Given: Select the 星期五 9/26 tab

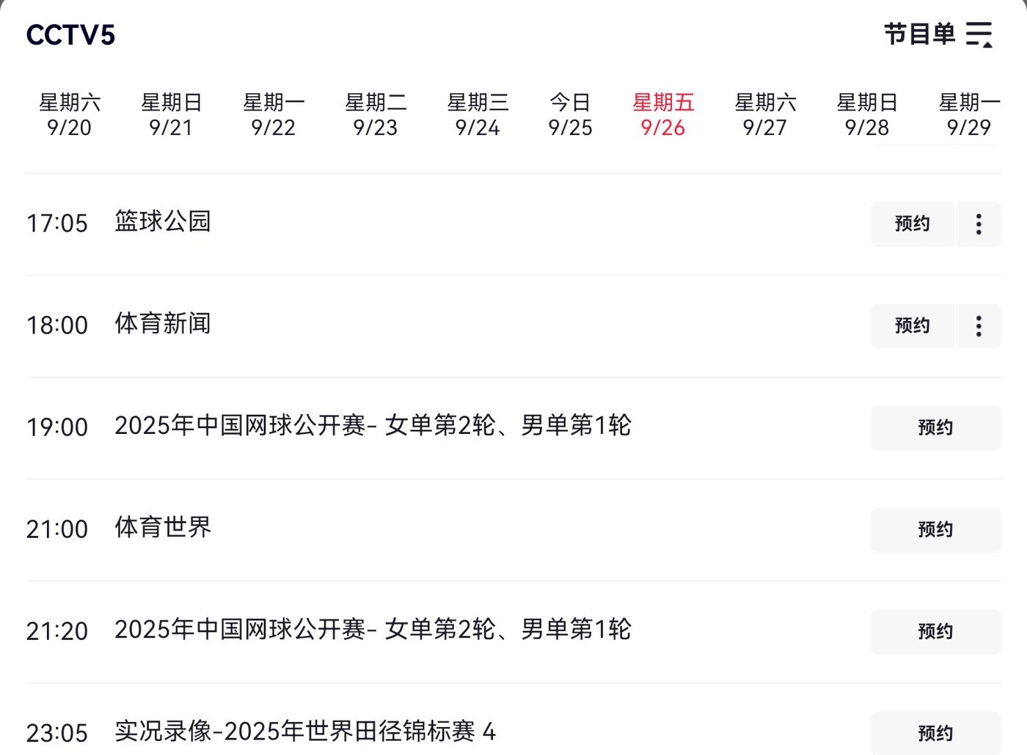Looking at the screenshot, I should (x=663, y=114).
